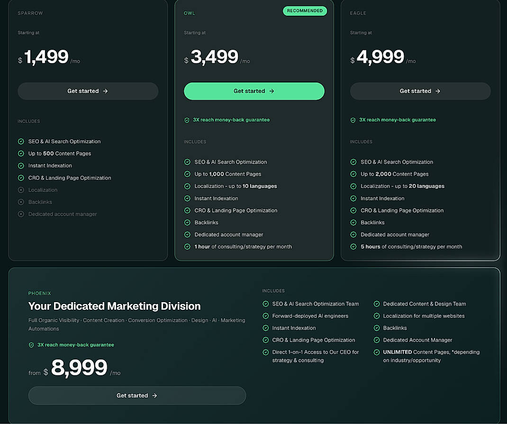Click the X icon next to Sparrow Localization
Screen dimensions: 507x424
click(21, 190)
